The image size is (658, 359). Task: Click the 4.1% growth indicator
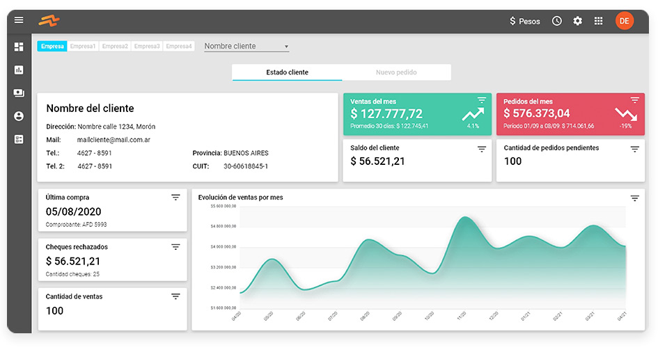point(473,126)
